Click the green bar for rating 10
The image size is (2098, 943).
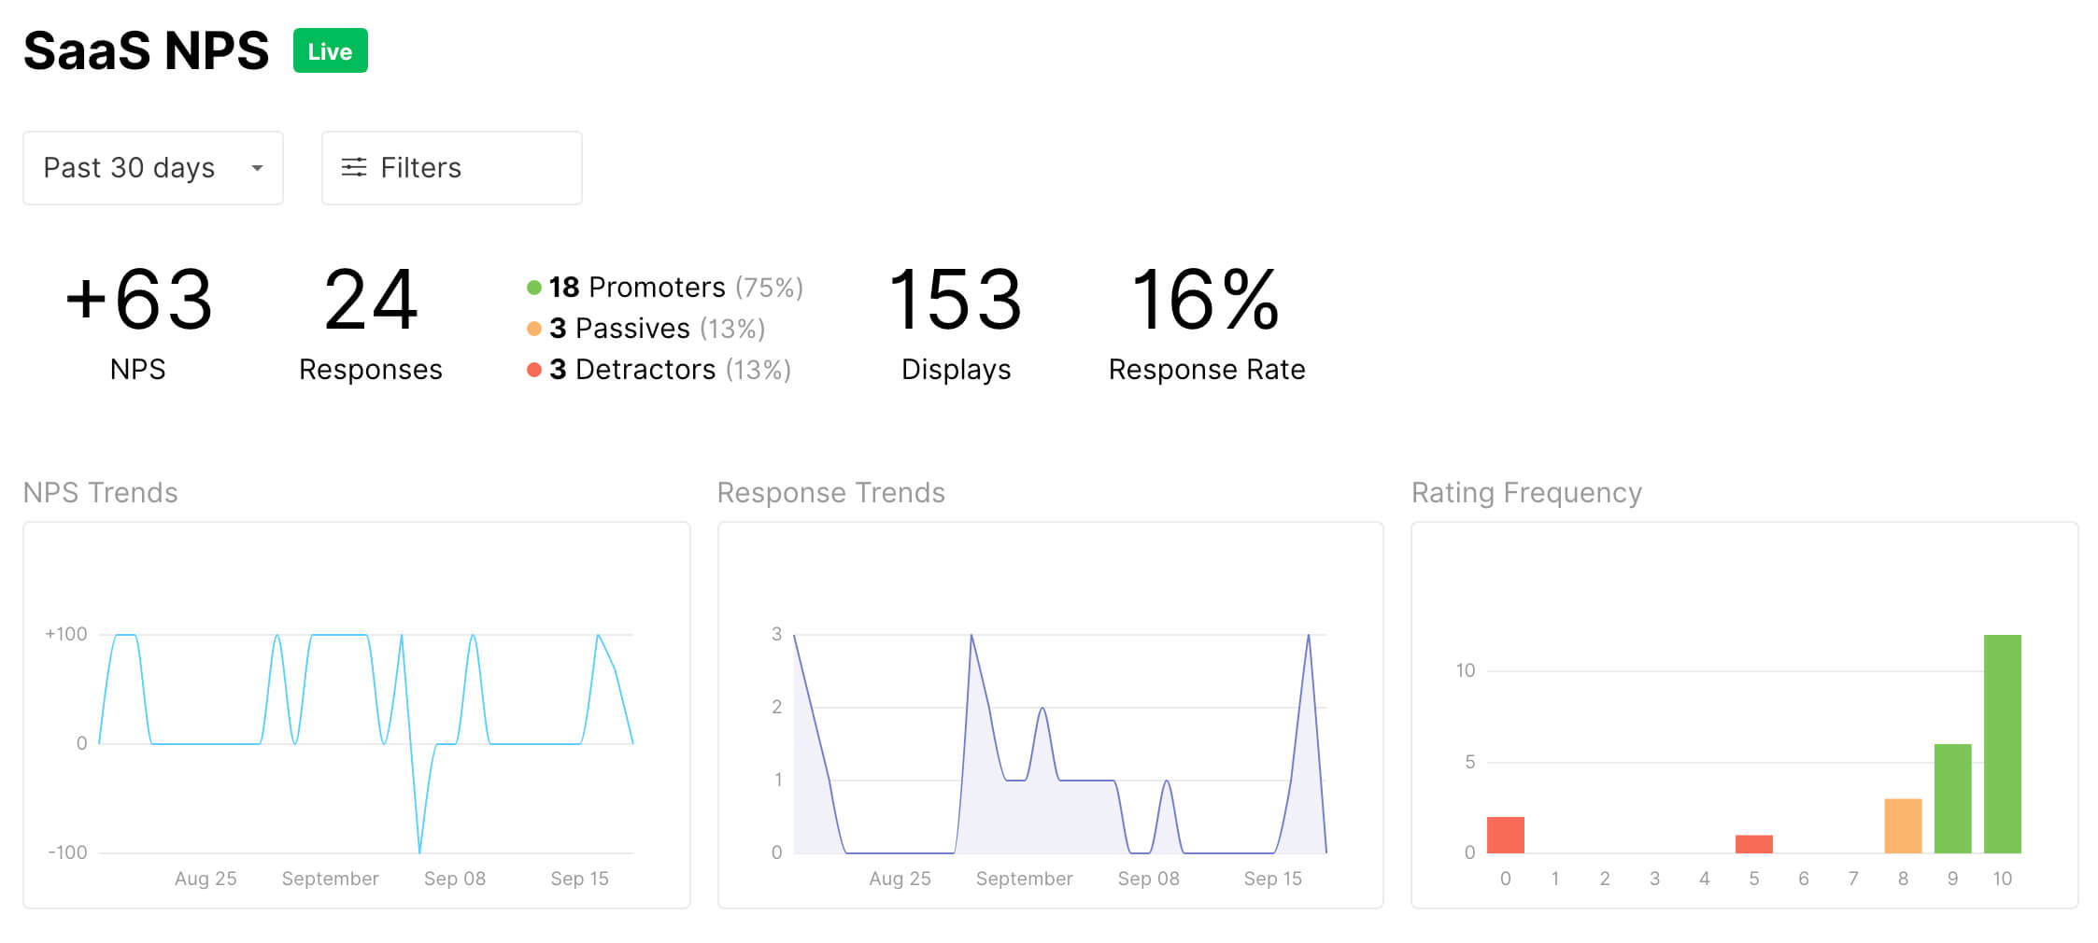pos(2002,744)
